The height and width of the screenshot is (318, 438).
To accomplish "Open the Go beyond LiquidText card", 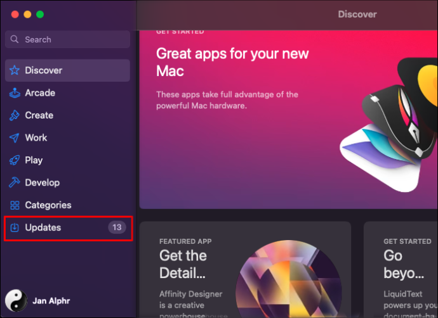I will (x=401, y=269).
